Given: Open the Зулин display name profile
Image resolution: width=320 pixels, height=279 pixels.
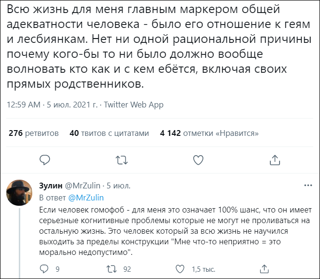Looking at the screenshot, I should pos(51,186).
